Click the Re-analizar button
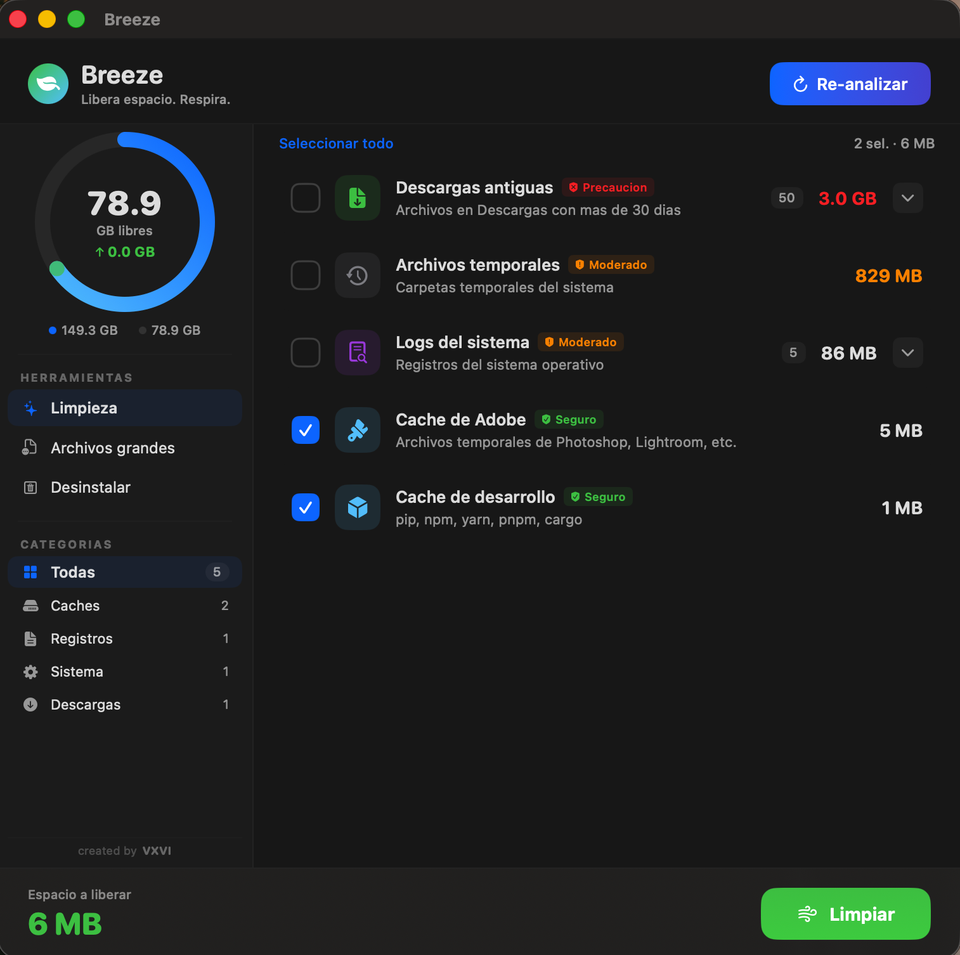 (x=850, y=84)
